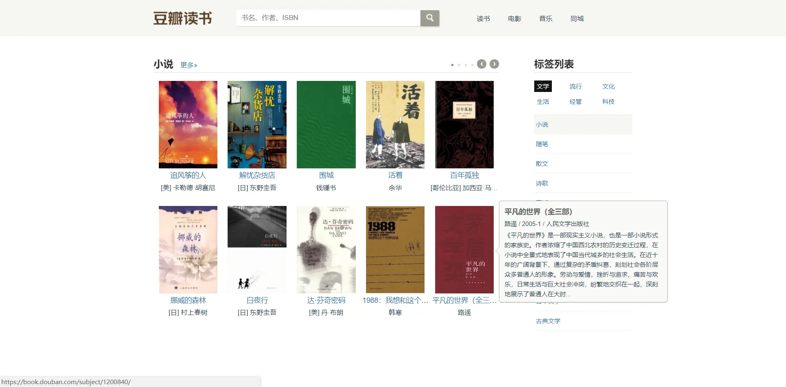Click the author text 钱锺书

pos(326,188)
